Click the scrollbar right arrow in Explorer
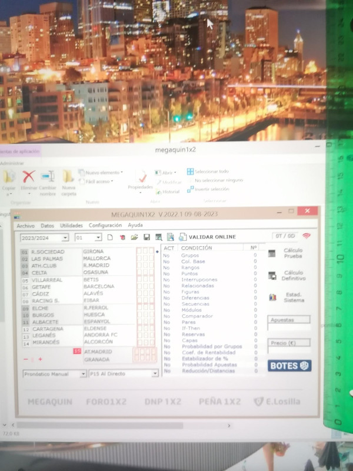Viewport: 353px width, 471px height. [x=229, y=425]
